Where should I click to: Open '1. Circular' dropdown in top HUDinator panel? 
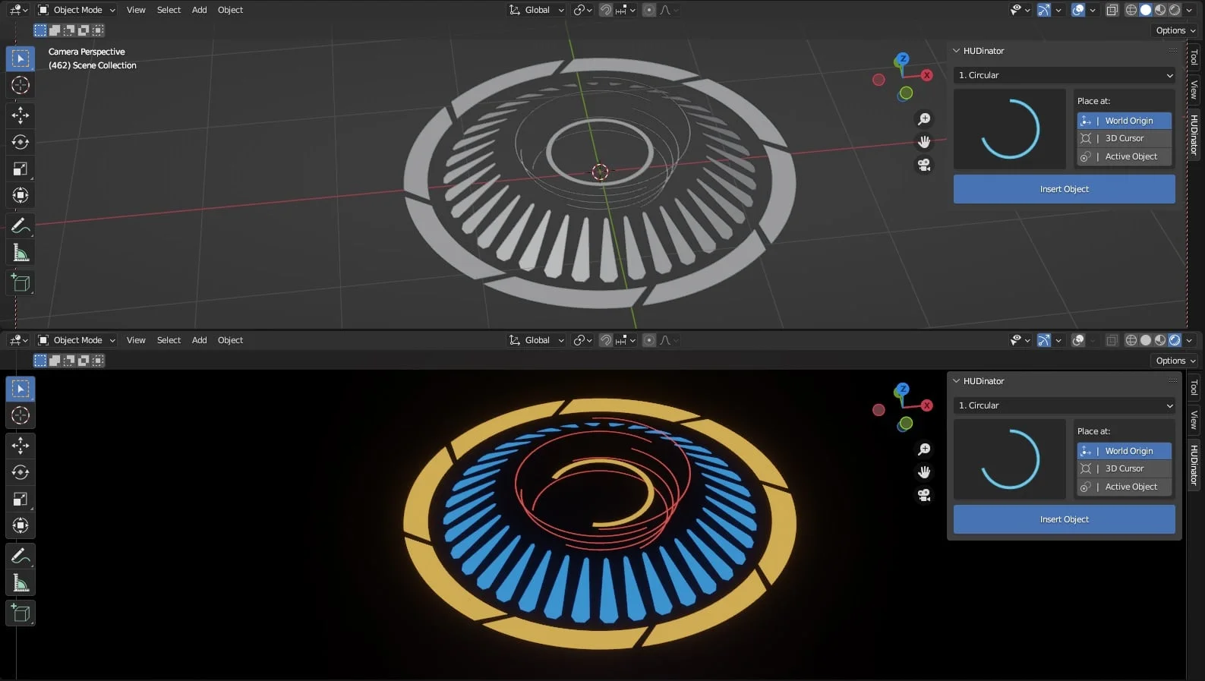1065,75
